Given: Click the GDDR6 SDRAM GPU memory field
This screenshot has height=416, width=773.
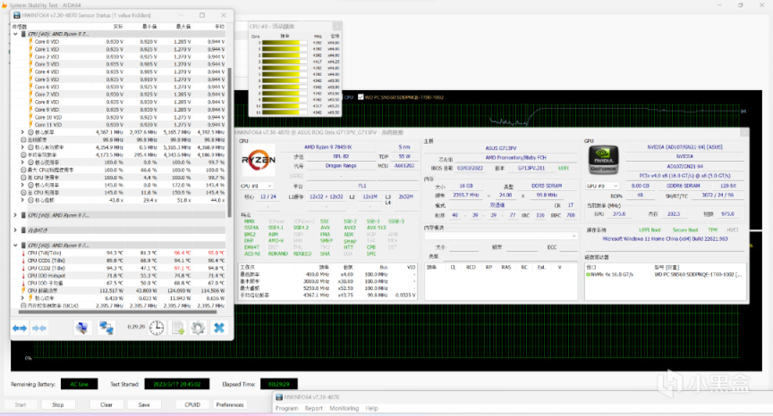Looking at the screenshot, I should coord(683,186).
